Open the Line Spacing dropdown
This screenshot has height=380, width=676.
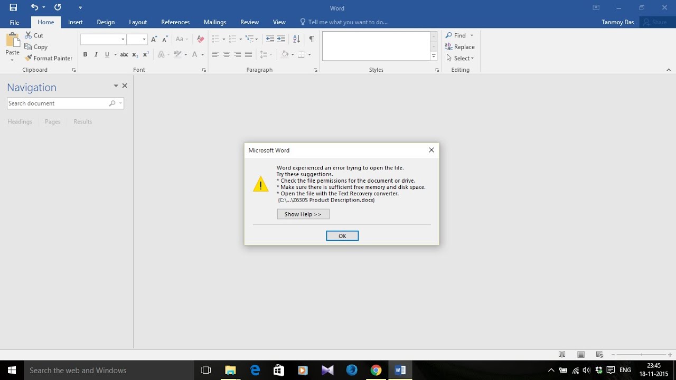[266, 54]
